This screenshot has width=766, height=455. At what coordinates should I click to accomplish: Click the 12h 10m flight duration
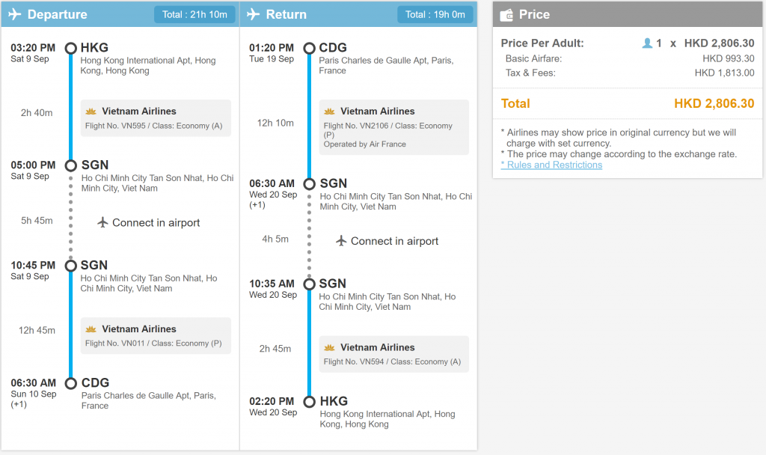pyautogui.click(x=275, y=123)
